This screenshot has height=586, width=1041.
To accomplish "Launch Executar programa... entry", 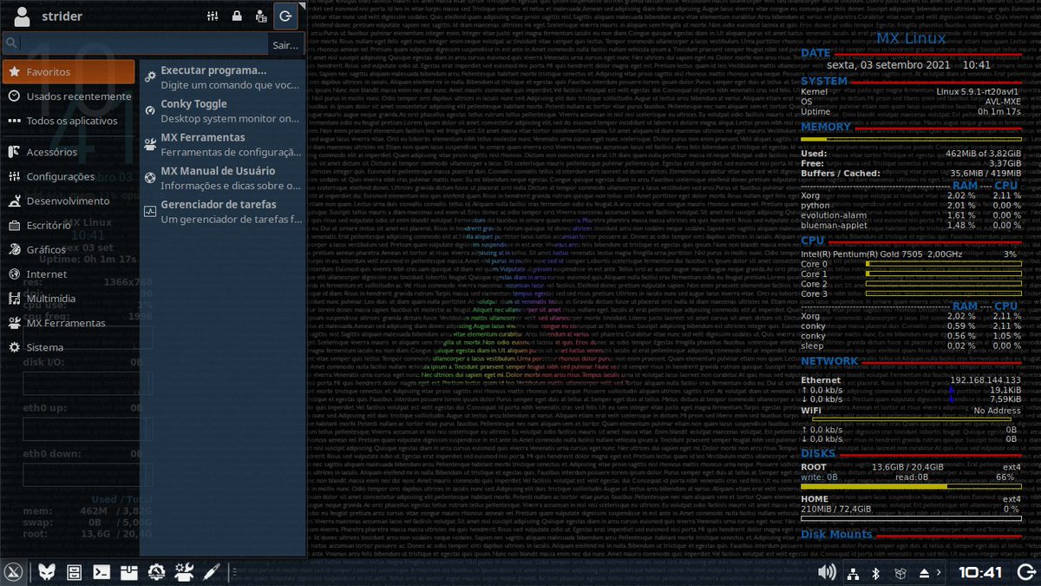I will 221,77.
